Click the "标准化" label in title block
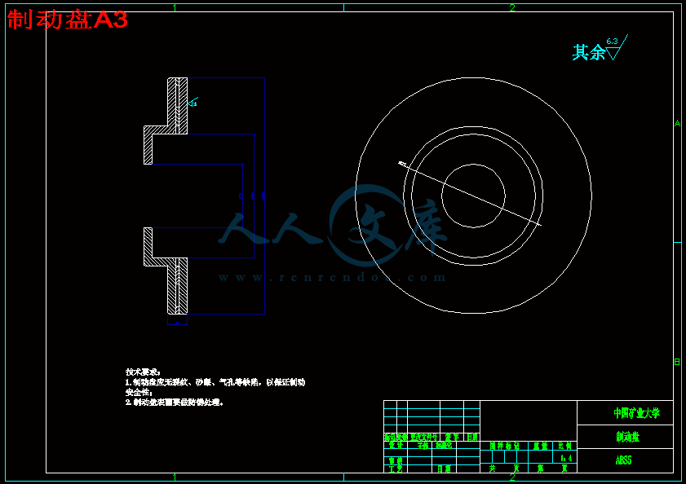 [444, 445]
